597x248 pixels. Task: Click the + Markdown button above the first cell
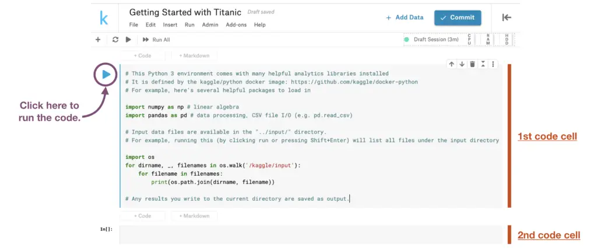(x=194, y=55)
